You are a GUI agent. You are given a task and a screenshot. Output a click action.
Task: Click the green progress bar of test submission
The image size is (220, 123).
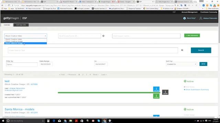tap(109, 93)
